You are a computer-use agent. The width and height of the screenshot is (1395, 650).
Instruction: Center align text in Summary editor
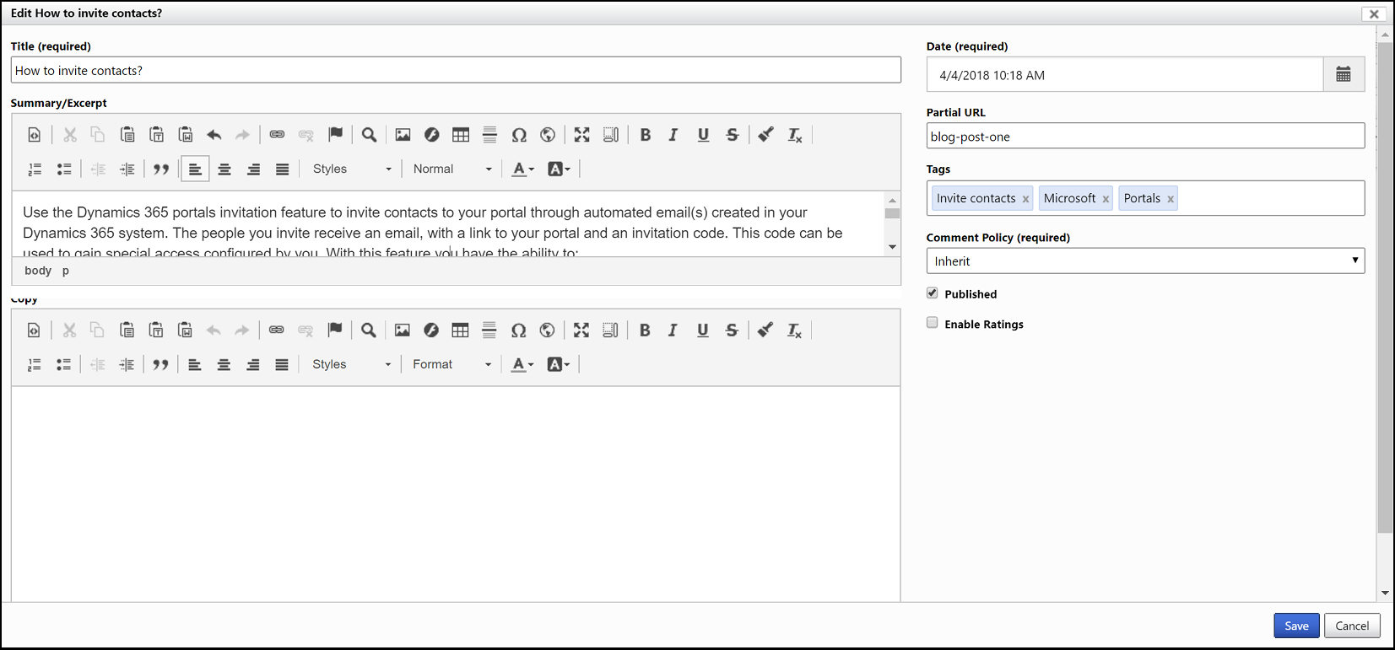click(x=224, y=169)
